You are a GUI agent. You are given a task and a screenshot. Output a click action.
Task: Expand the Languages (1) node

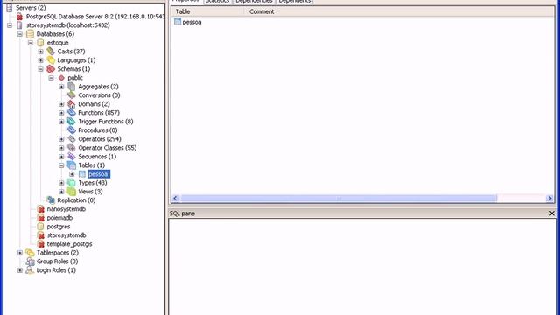click(x=41, y=60)
